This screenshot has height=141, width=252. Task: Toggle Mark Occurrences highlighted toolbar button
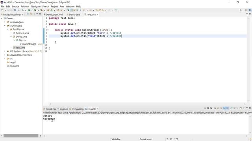point(71,10)
